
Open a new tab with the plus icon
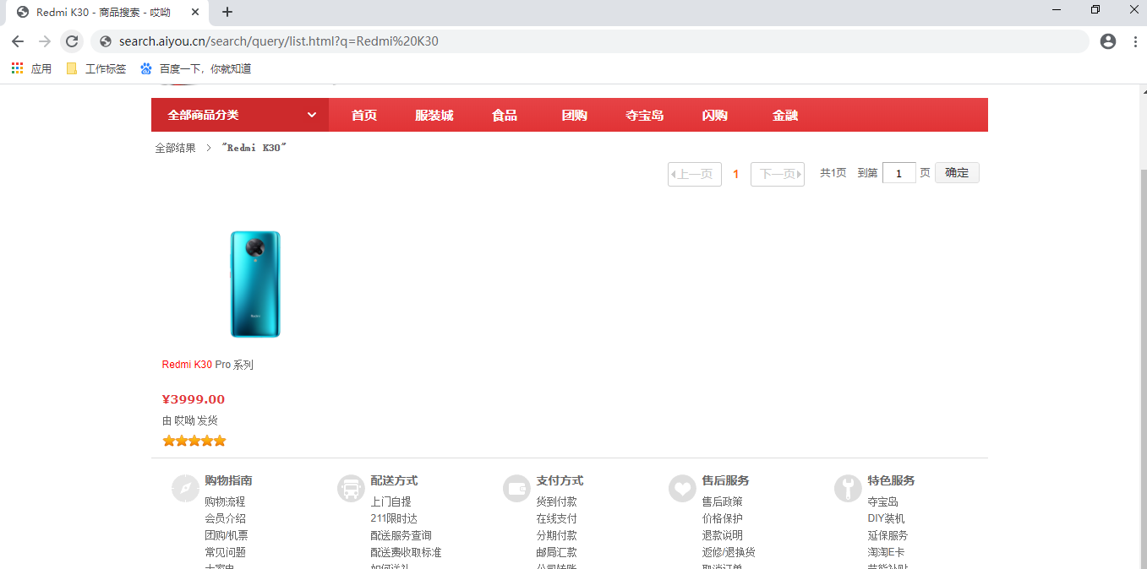pos(227,12)
